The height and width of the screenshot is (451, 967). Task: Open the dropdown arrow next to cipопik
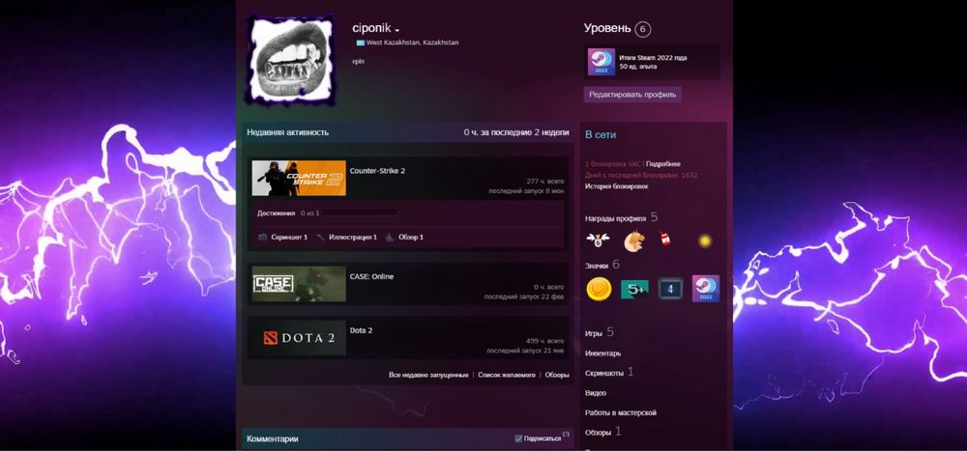coord(397,31)
